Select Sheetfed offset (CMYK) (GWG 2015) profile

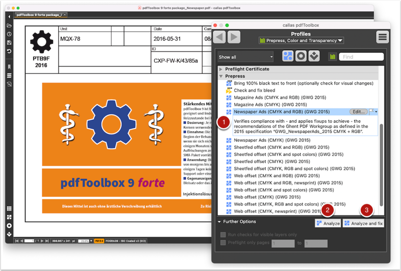pyautogui.click(x=272, y=161)
